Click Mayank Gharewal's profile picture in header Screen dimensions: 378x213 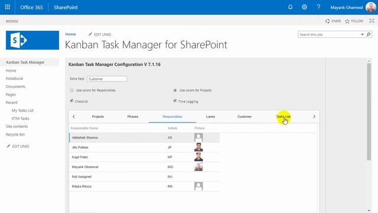pyautogui.click(x=370, y=7)
